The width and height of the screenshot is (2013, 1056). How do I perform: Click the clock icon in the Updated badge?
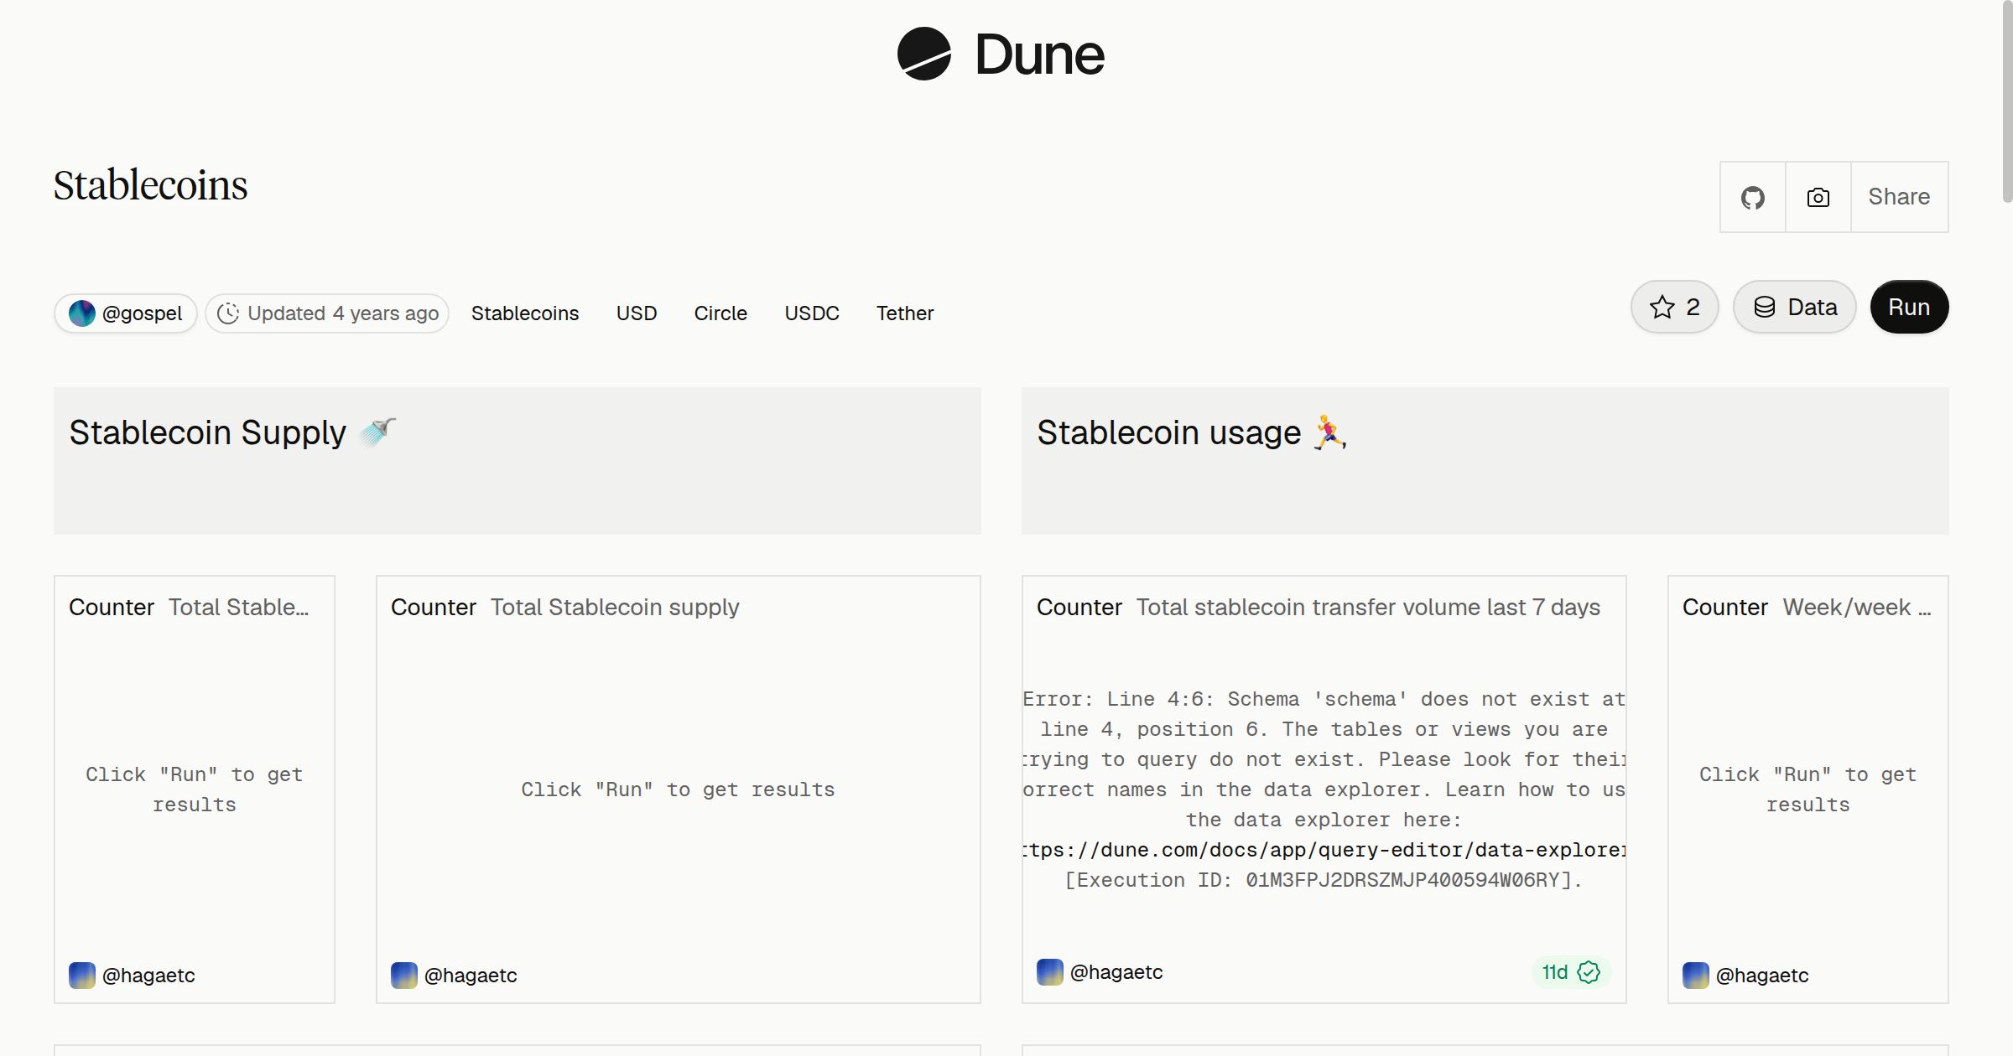point(228,313)
